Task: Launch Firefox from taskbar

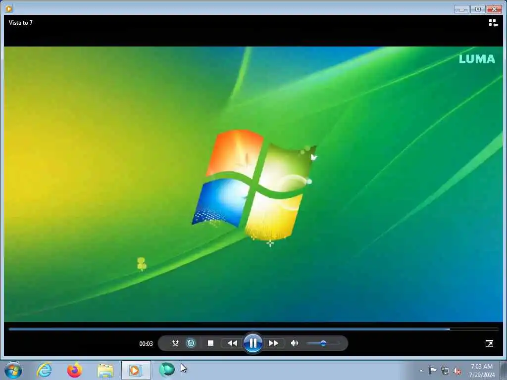Action: tap(75, 370)
